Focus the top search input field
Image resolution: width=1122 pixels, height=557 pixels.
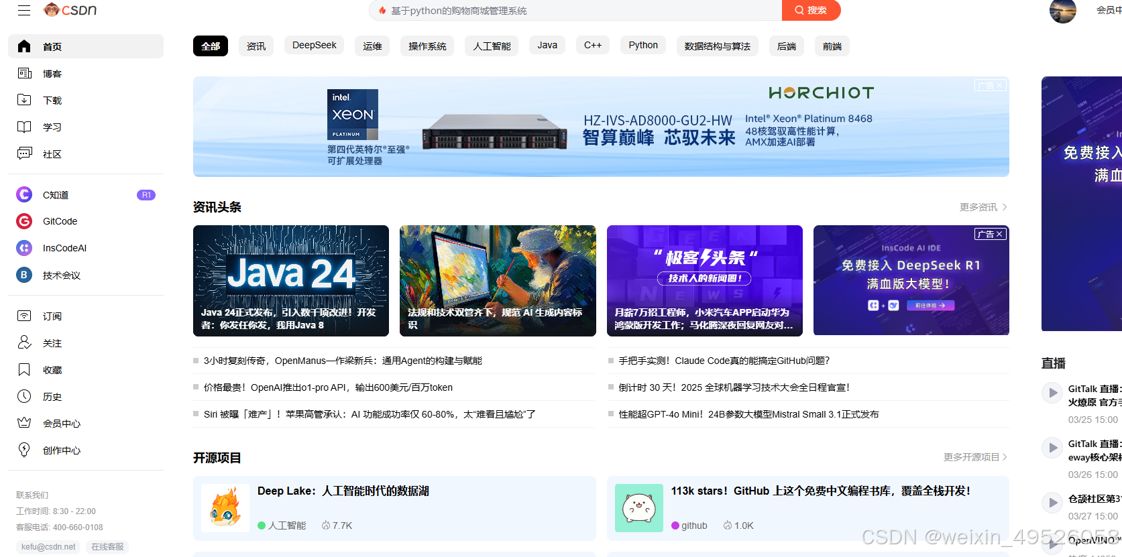[x=575, y=10]
